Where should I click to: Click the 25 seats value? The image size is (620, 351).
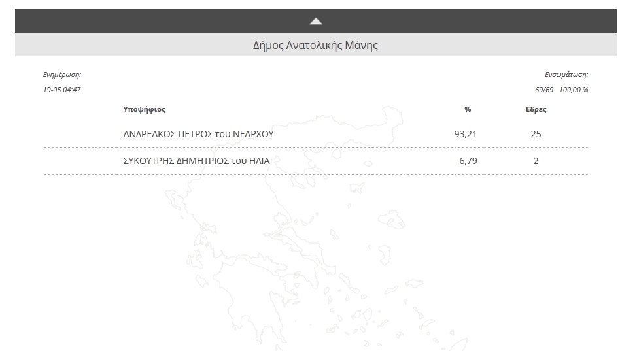536,134
